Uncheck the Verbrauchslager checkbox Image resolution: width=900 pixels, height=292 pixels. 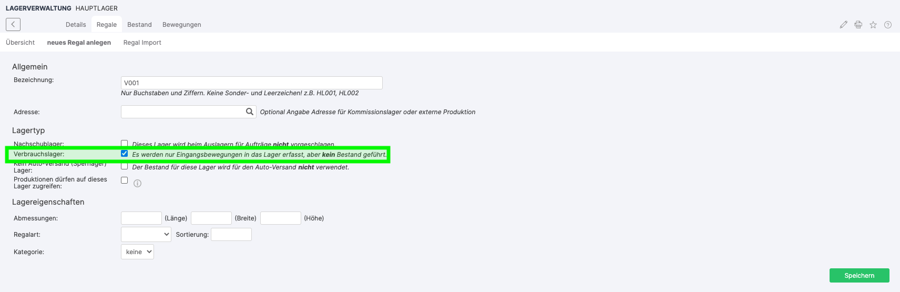(125, 154)
